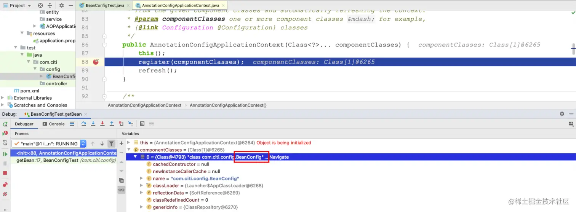Switch to the Console tab
Viewport: 576px width, 212px height.
point(54,124)
